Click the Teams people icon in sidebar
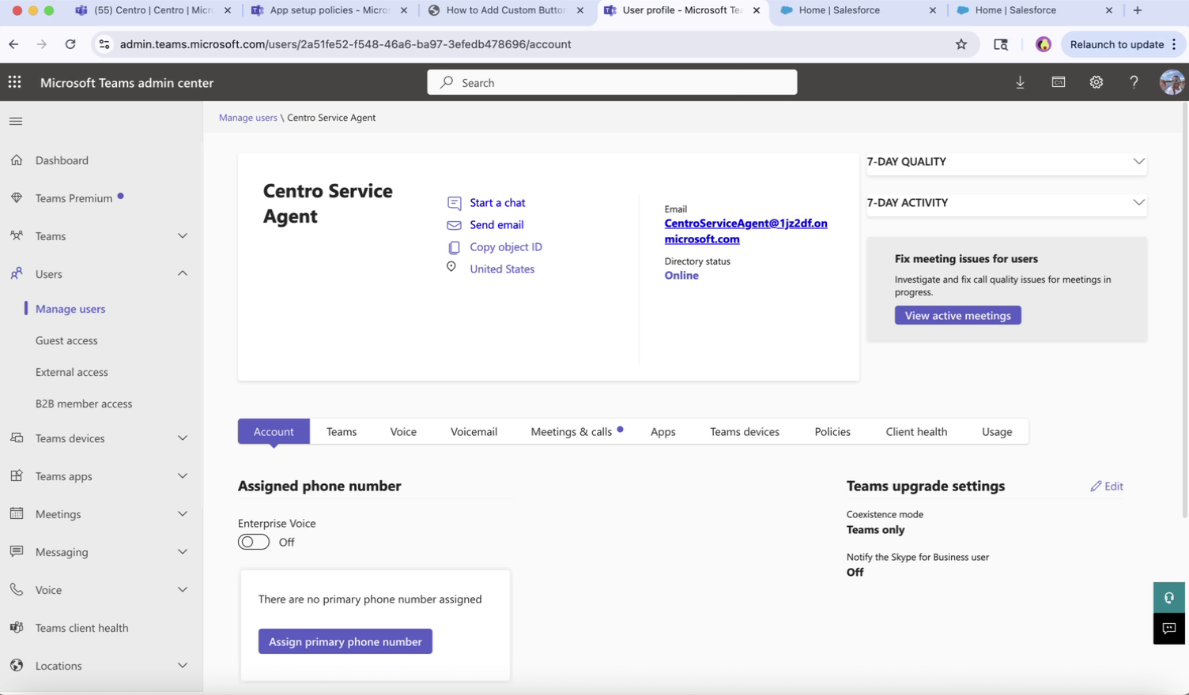Screen dimensions: 1189x695 coord(17,235)
